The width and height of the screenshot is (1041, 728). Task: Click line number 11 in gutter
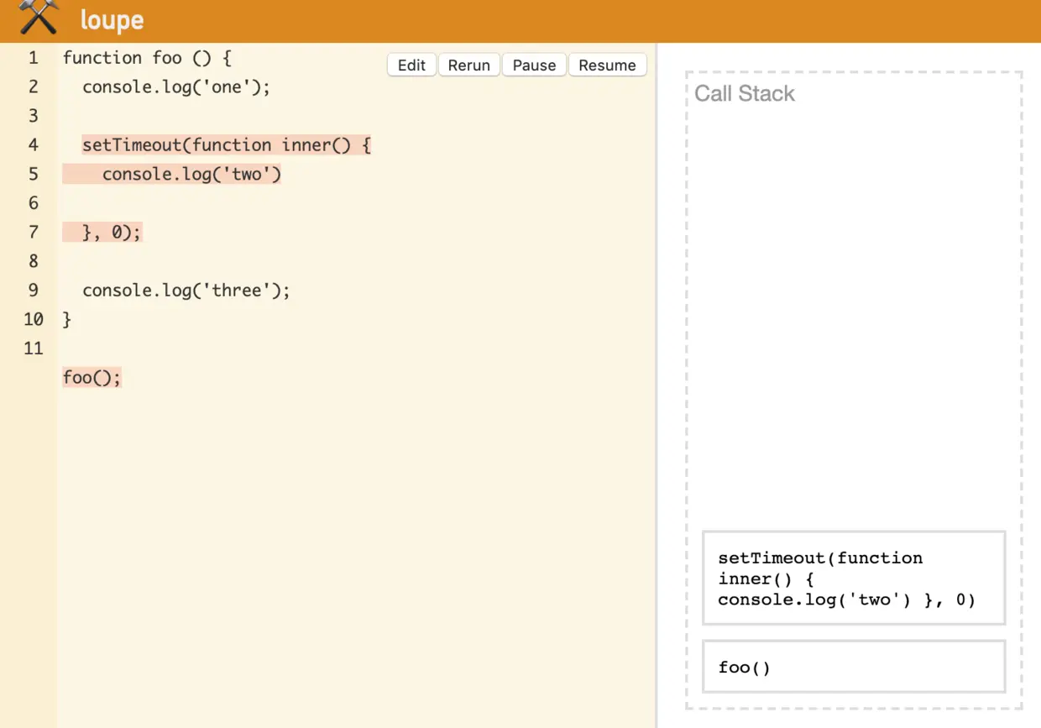[x=34, y=348]
